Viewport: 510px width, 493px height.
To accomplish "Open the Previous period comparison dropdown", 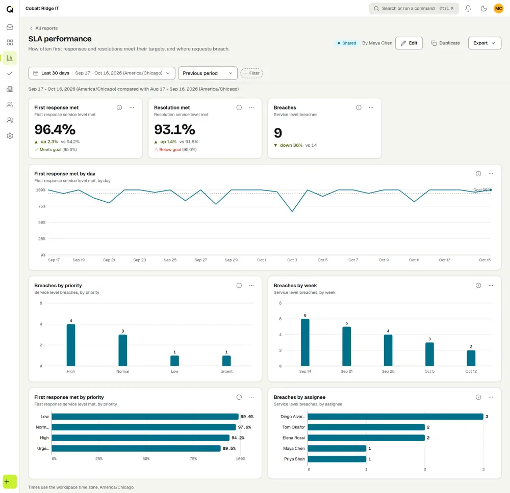I will (208, 73).
